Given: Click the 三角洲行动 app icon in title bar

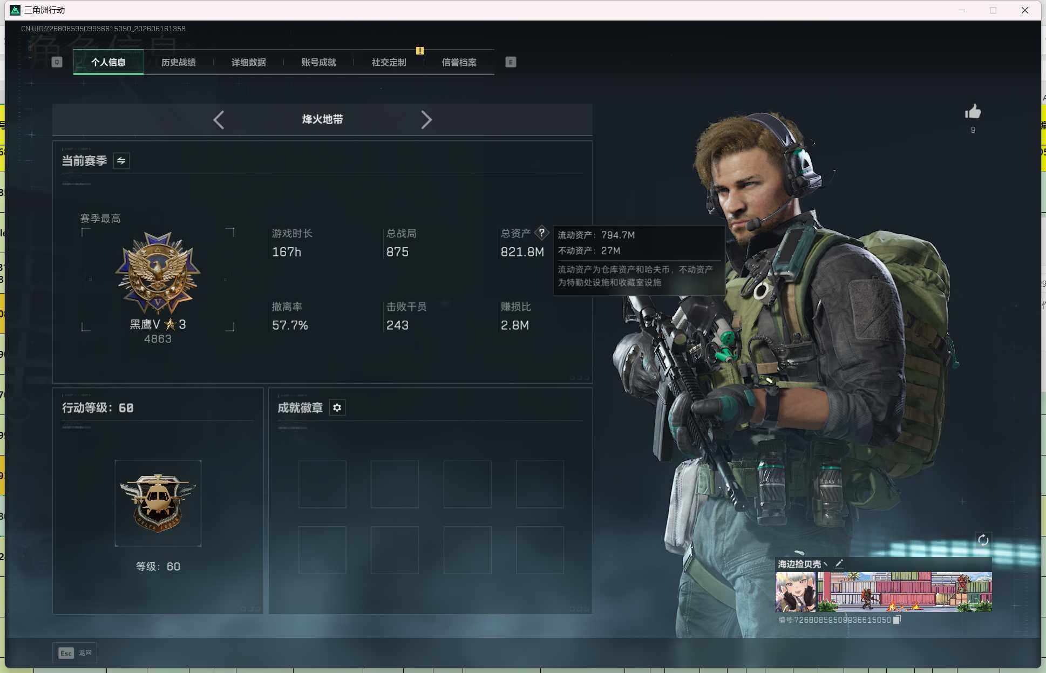Looking at the screenshot, I should [x=15, y=10].
